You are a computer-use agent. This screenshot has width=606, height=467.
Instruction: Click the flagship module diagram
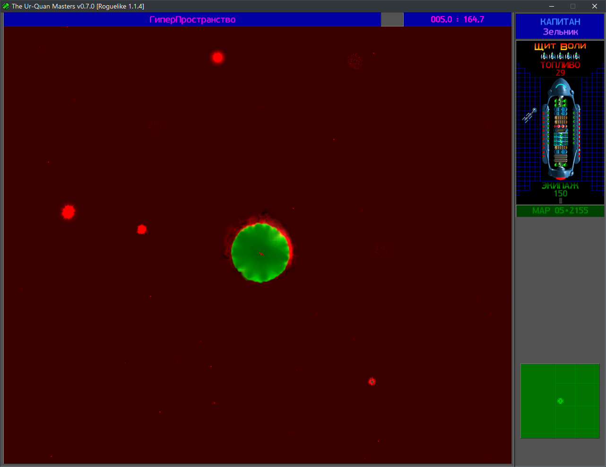click(561, 128)
